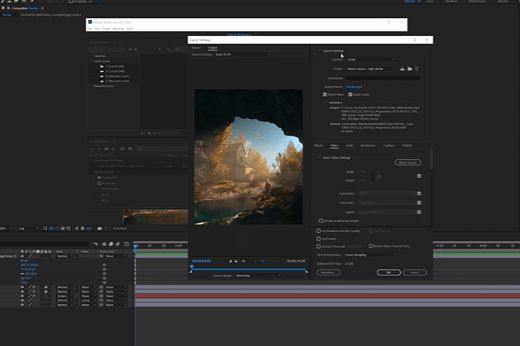
Task: Switch to the Captions tab
Action: point(389,146)
